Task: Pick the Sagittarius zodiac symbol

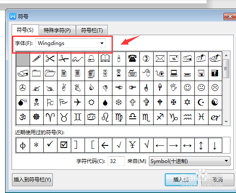Action: point(160,117)
